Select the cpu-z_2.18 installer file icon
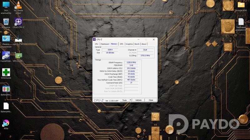The width and height of the screenshot is (250, 140). click(18, 40)
